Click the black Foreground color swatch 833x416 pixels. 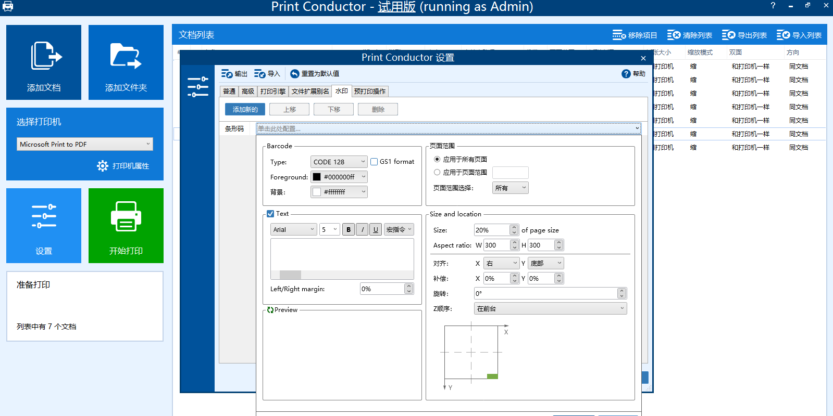317,177
